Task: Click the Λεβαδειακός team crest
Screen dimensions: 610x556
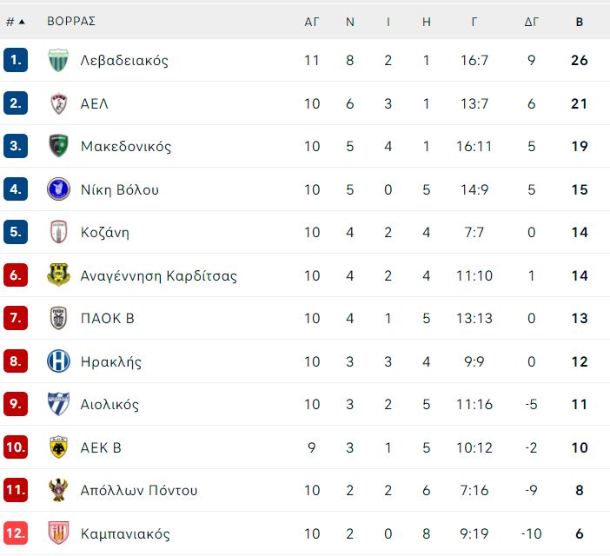Action: 58,60
